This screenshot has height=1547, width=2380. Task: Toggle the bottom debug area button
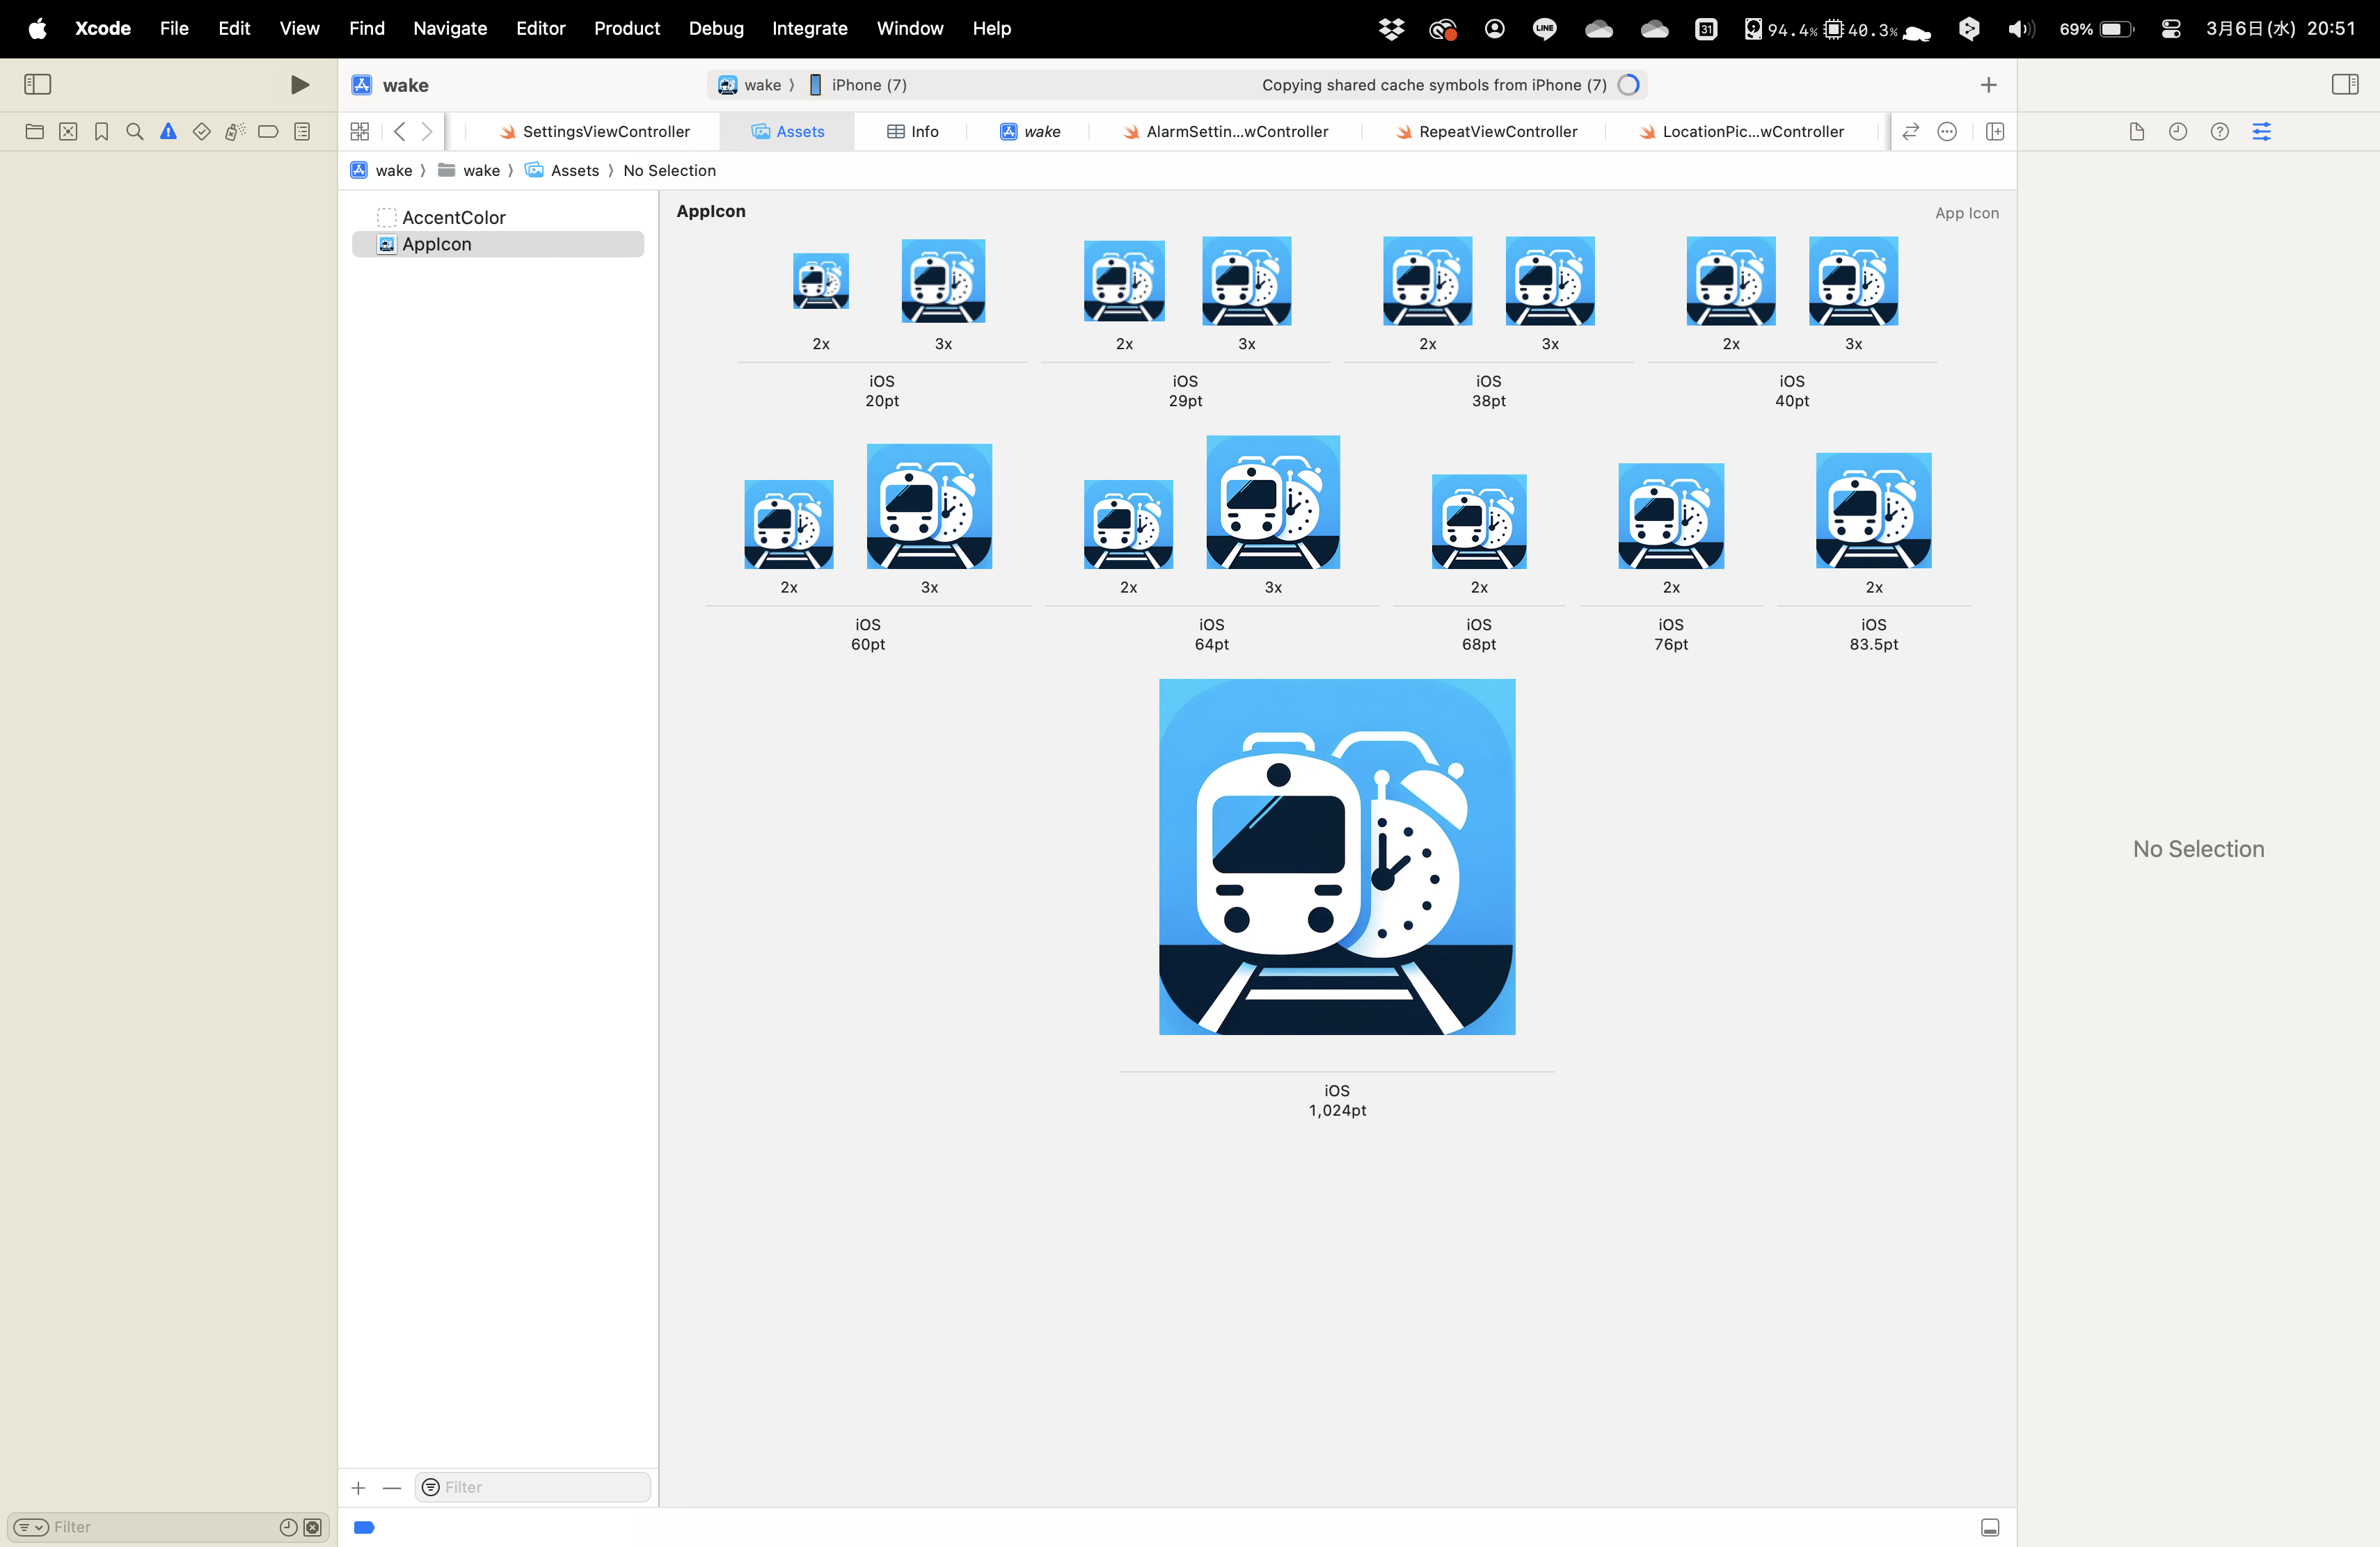tap(1990, 1526)
